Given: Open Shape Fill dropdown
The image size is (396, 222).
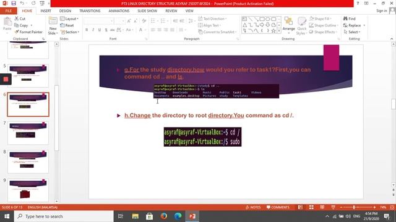Looking at the screenshot, I should (321, 19).
